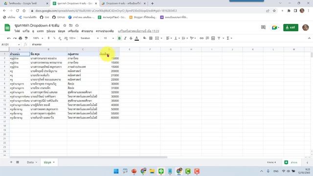Screen dimensions: 313x176
Task: Open the Sarabun font dropdown
Action: pyautogui.click(x=89, y=38)
